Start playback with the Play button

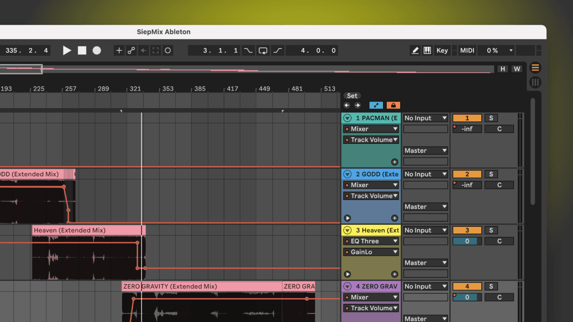[x=67, y=50]
